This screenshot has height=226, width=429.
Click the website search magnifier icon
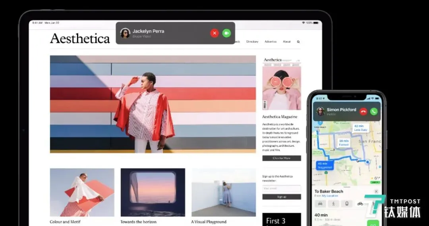(x=298, y=42)
